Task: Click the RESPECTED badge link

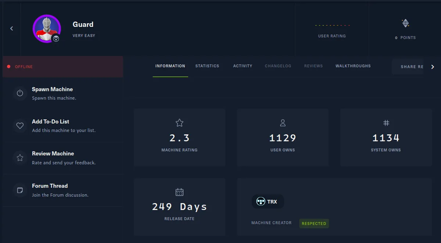Action: [x=314, y=223]
